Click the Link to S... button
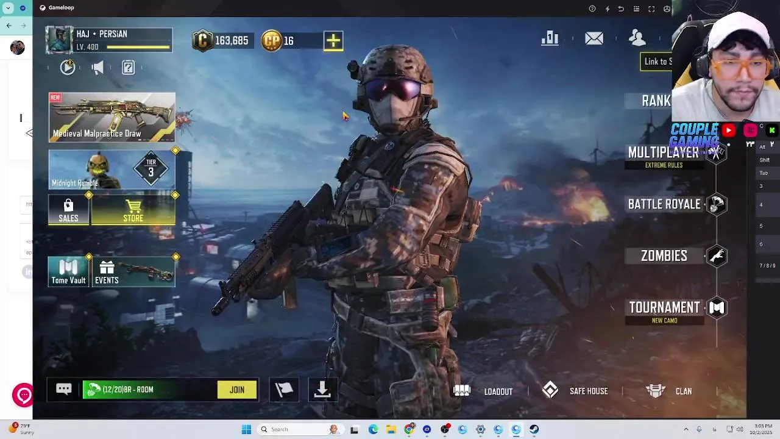 coord(657,61)
